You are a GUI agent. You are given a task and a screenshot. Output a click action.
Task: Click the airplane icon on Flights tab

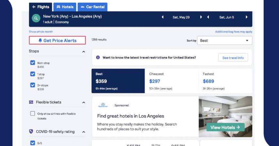(34, 7)
